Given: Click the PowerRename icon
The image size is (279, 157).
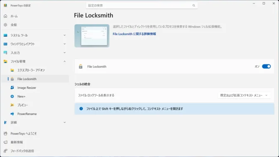Looking at the screenshot, I should (12, 114).
